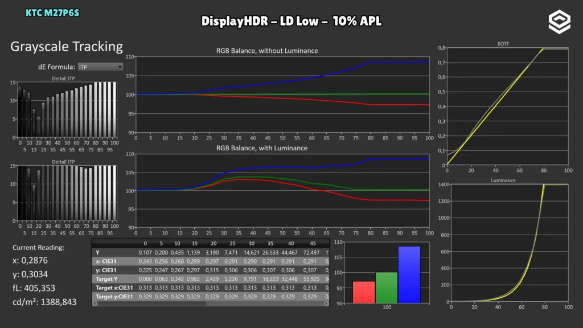Select the fL: 405,353 reading
This screenshot has width=583, height=328.
coord(34,288)
